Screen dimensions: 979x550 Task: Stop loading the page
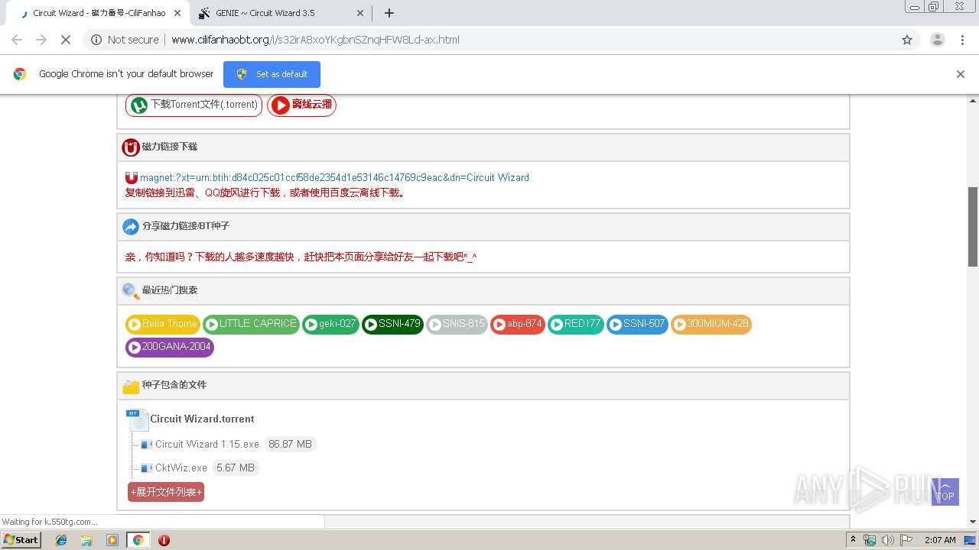click(x=66, y=40)
